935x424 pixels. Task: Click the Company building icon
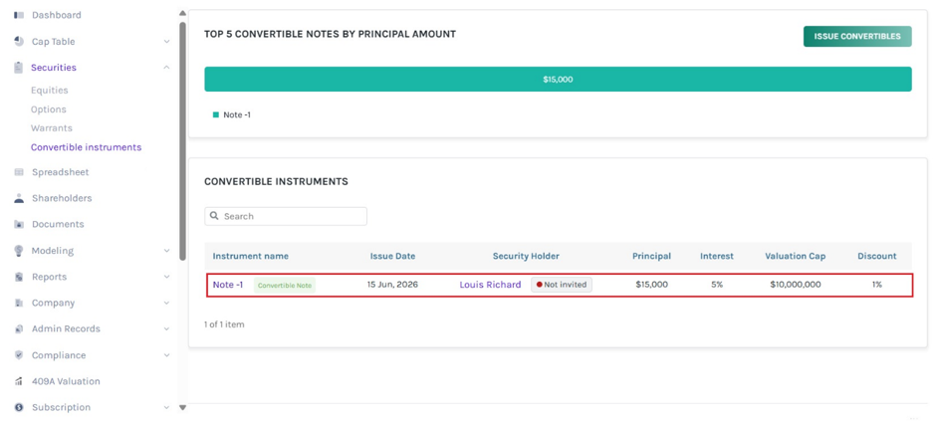coord(19,303)
